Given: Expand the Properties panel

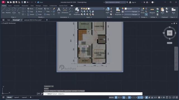Looking at the screenshot, I should [x=126, y=17].
